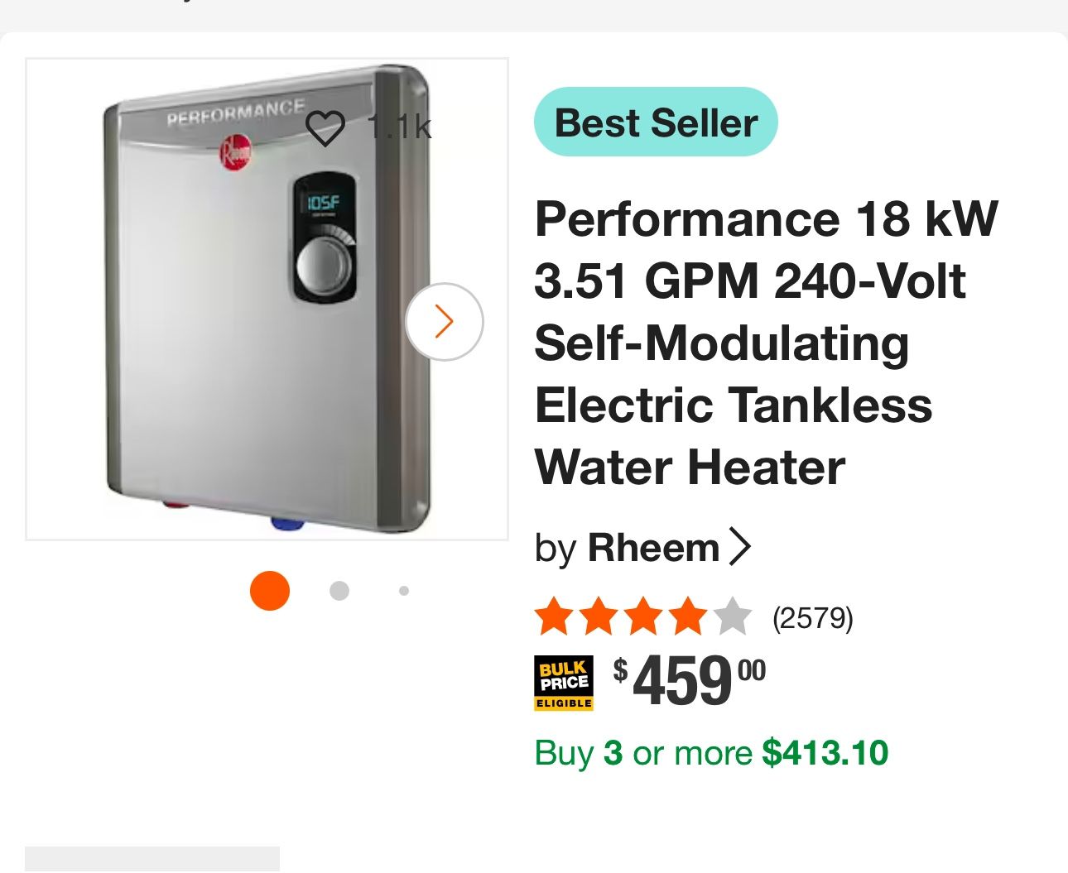Click the Best Seller badge

(x=655, y=122)
